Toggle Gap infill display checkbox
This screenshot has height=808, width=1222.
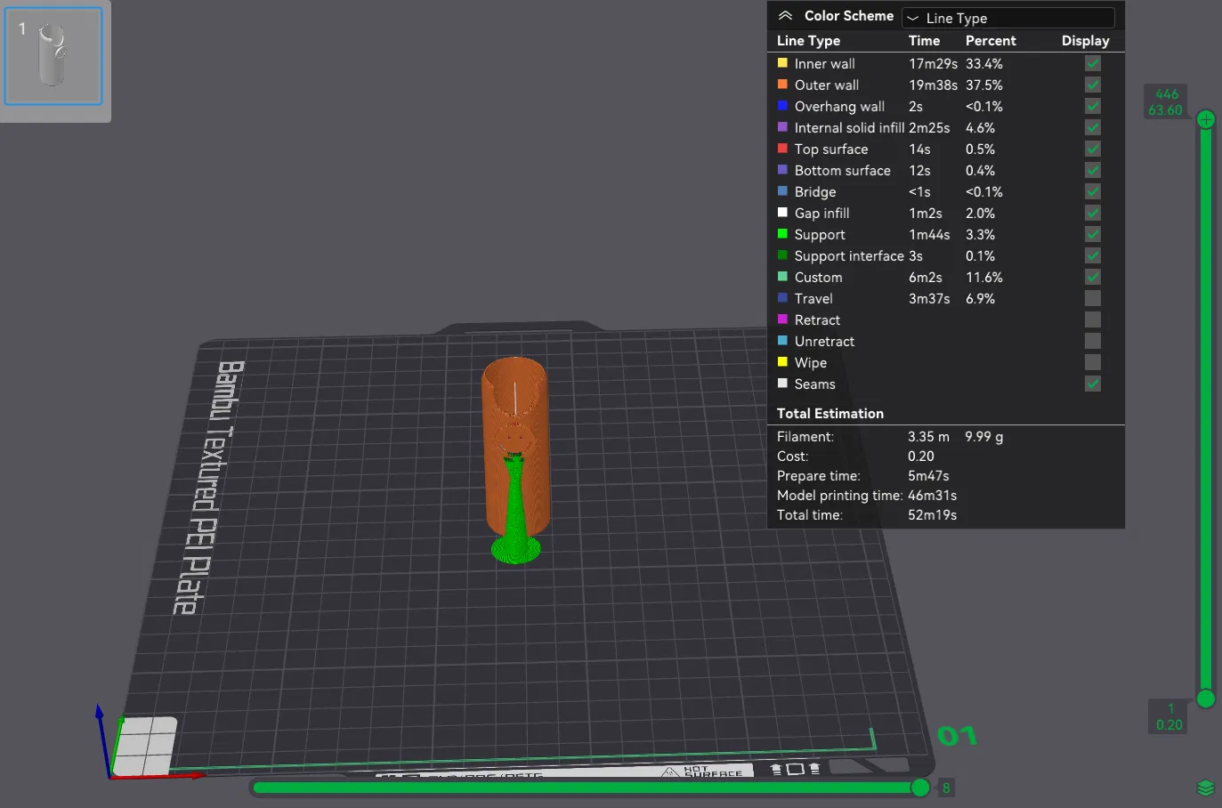point(1093,213)
